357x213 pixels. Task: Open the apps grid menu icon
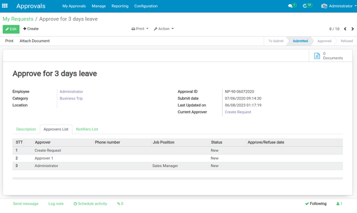point(5,6)
